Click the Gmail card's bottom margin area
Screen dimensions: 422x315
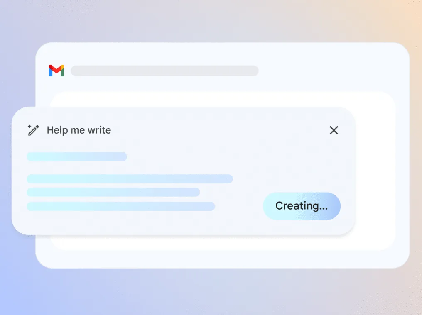pyautogui.click(x=222, y=259)
